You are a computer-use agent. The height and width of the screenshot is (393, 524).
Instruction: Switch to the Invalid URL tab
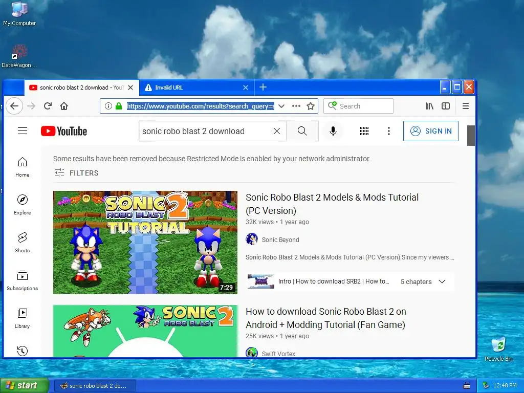click(197, 88)
